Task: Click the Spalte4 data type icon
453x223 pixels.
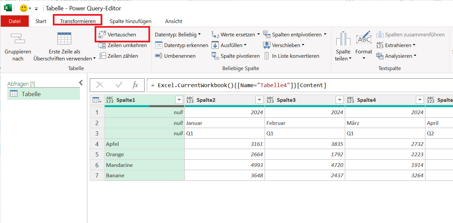Action: click(350, 100)
